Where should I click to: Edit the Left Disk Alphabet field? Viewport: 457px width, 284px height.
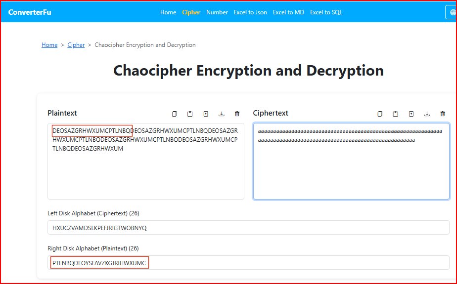pos(248,228)
